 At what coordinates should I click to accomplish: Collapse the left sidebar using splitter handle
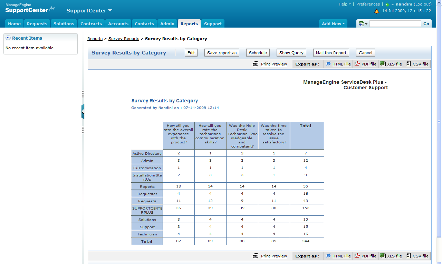tap(83, 112)
